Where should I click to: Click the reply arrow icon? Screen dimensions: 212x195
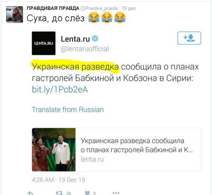[x=30, y=193]
